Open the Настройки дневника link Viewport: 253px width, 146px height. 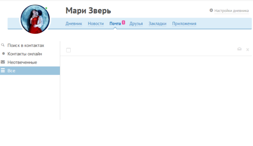(231, 11)
